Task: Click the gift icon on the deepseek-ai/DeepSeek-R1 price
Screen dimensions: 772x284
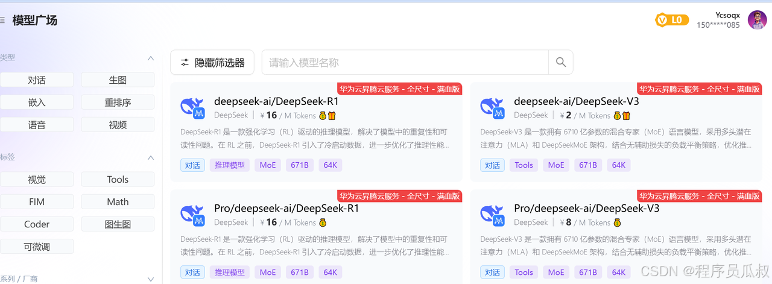Action: pos(332,115)
